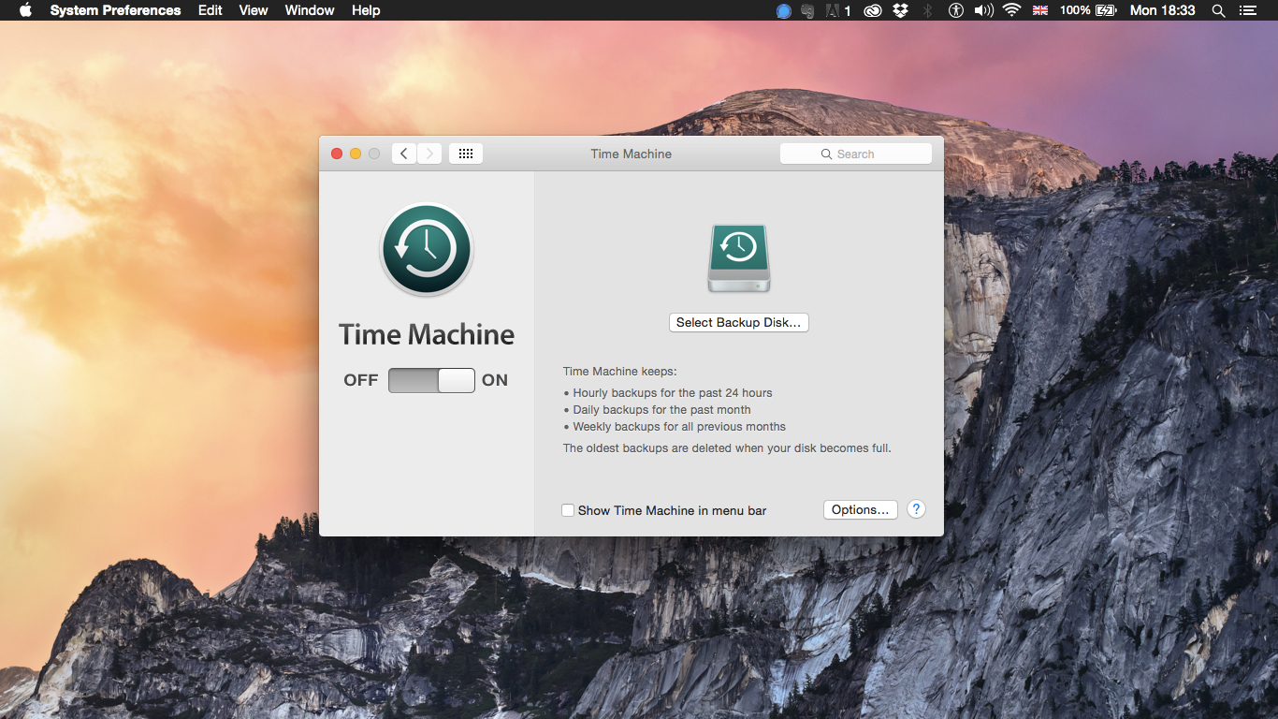Open the Apple menu
This screenshot has height=719, width=1278.
point(25,10)
